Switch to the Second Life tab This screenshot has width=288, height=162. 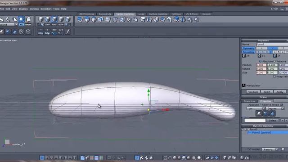105,14
